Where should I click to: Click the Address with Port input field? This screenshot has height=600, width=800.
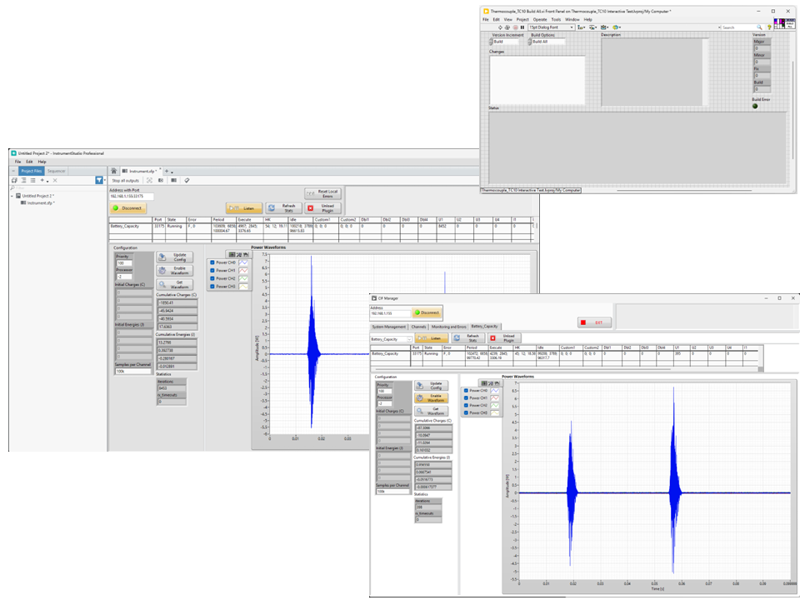tap(132, 197)
